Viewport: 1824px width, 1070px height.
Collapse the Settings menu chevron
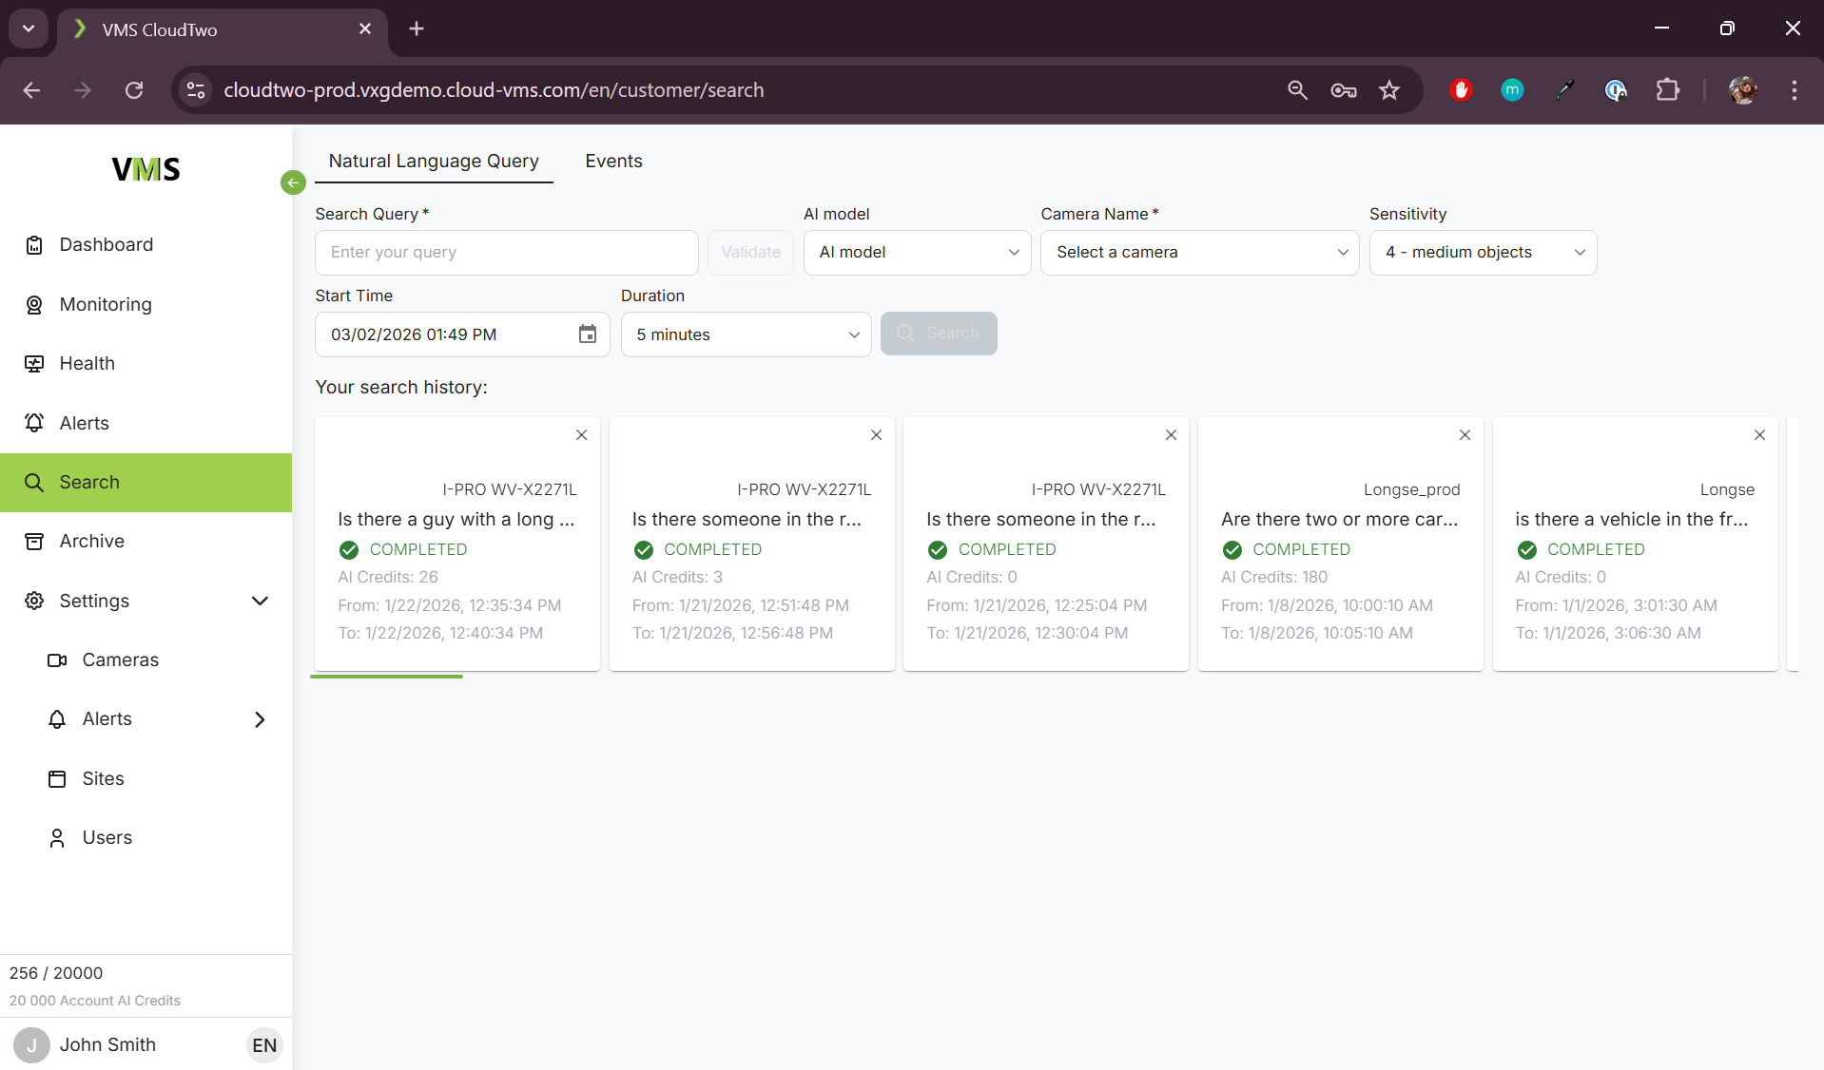[260, 601]
